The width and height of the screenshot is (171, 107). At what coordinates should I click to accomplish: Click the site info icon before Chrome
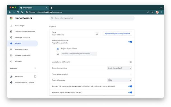click(27, 12)
